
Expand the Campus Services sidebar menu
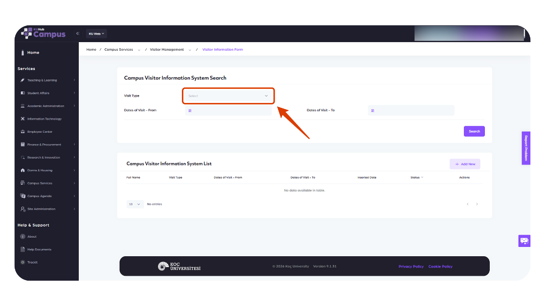pyautogui.click(x=47, y=183)
